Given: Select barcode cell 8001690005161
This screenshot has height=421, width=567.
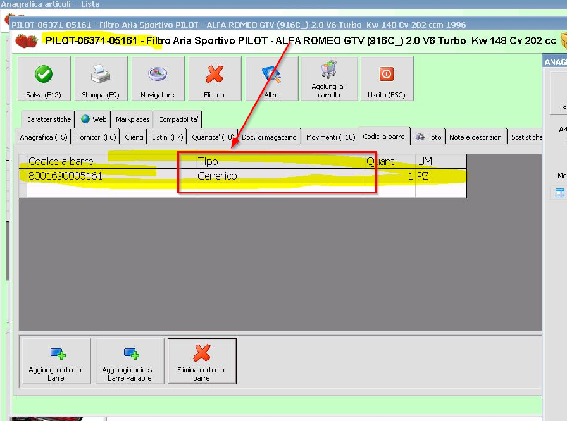Looking at the screenshot, I should [111, 176].
